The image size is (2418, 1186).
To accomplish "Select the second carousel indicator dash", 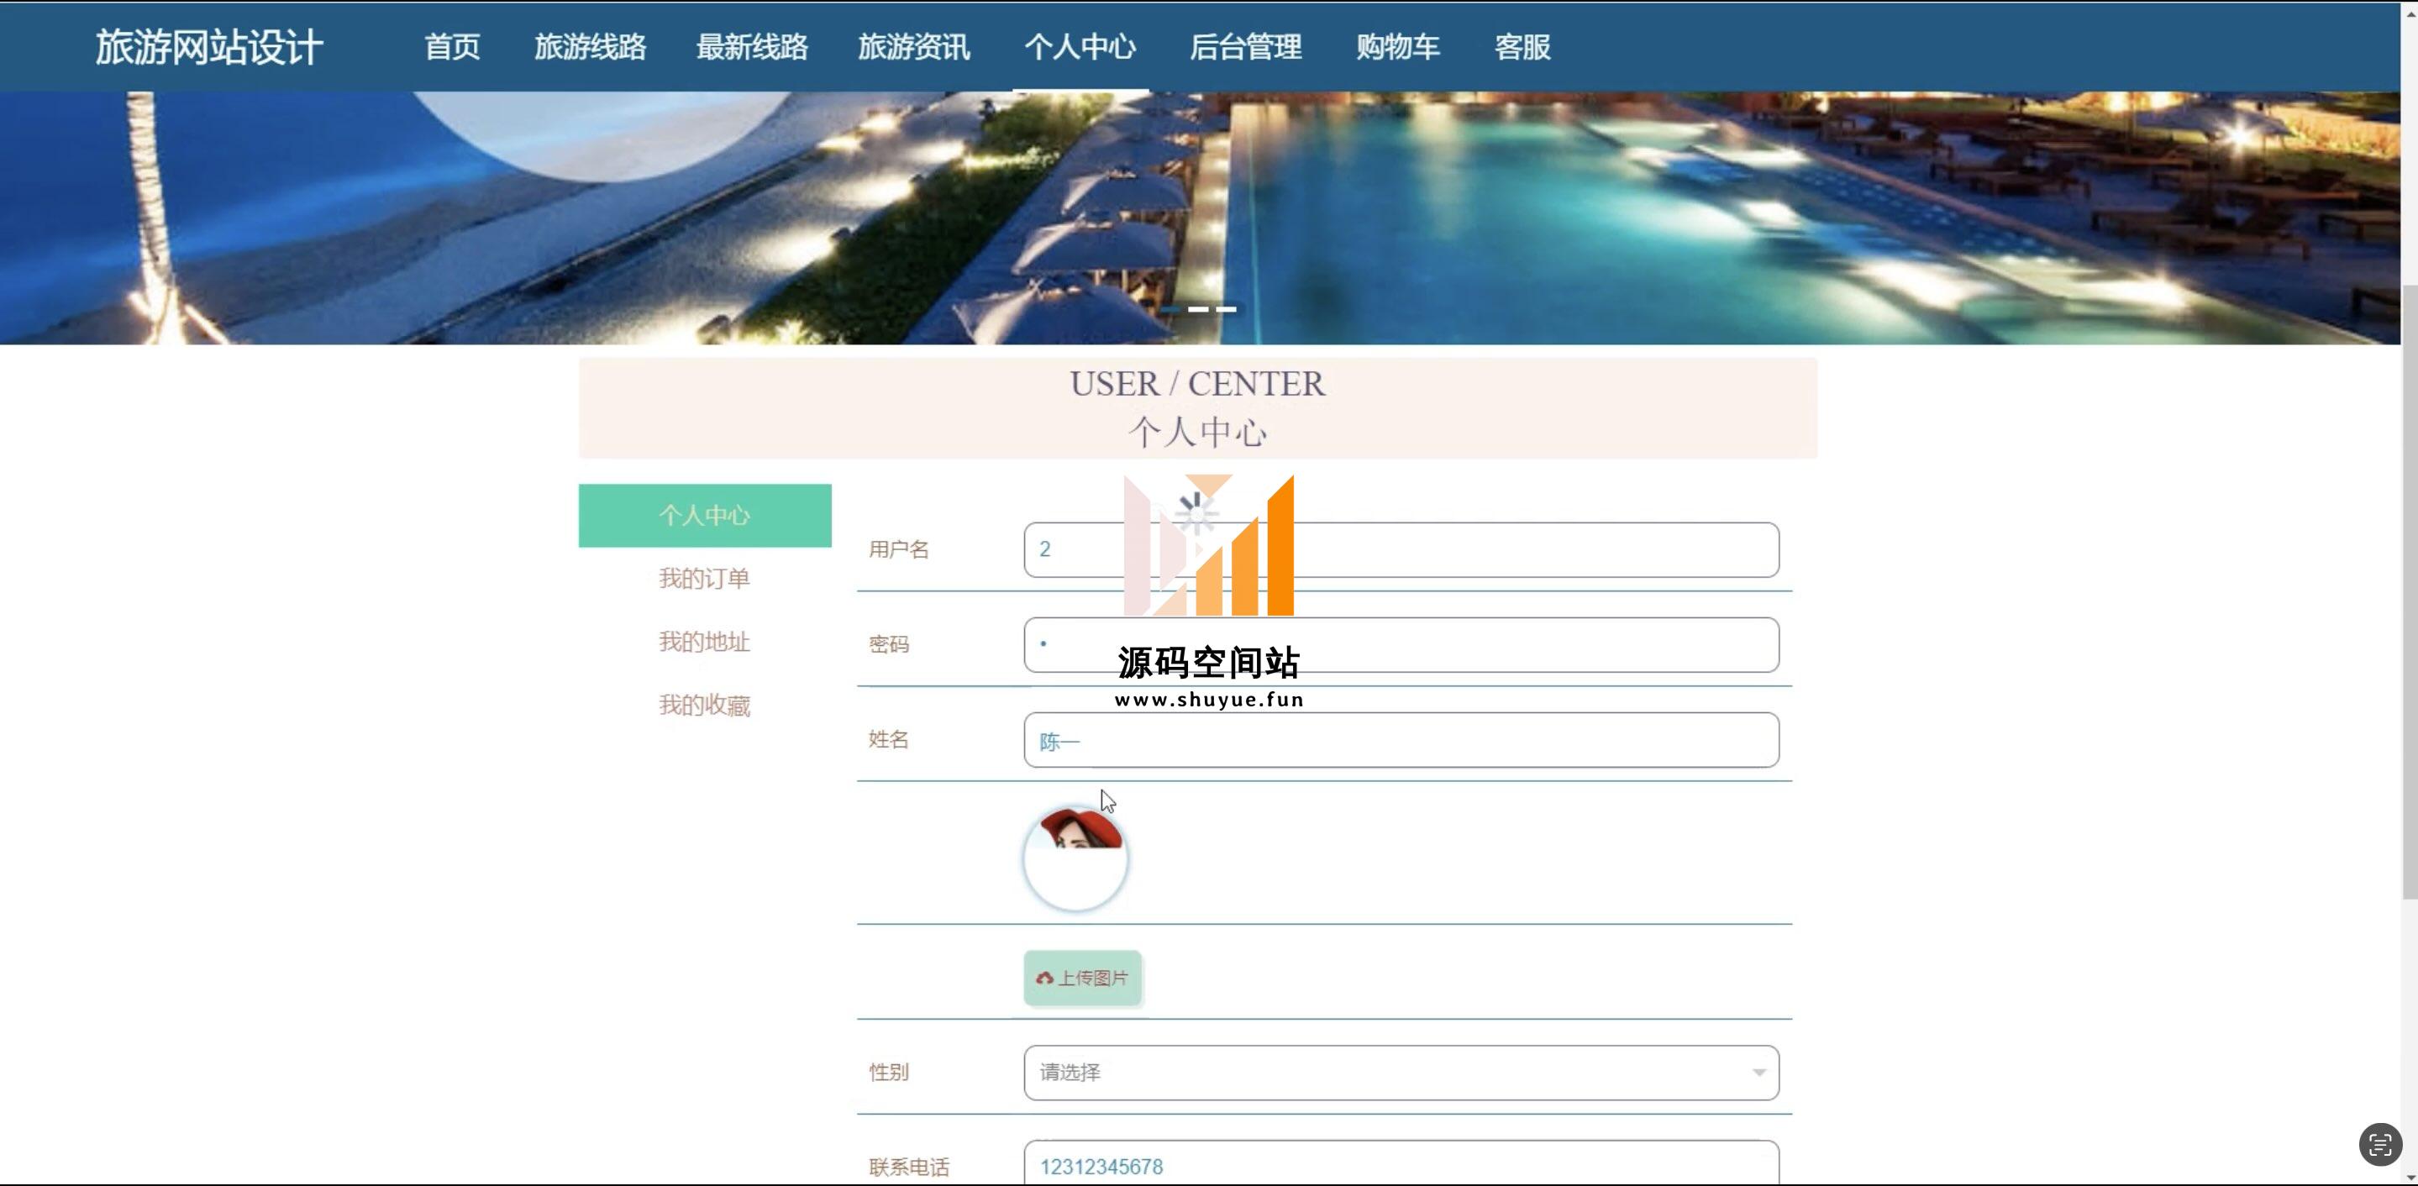I will coord(1199,309).
